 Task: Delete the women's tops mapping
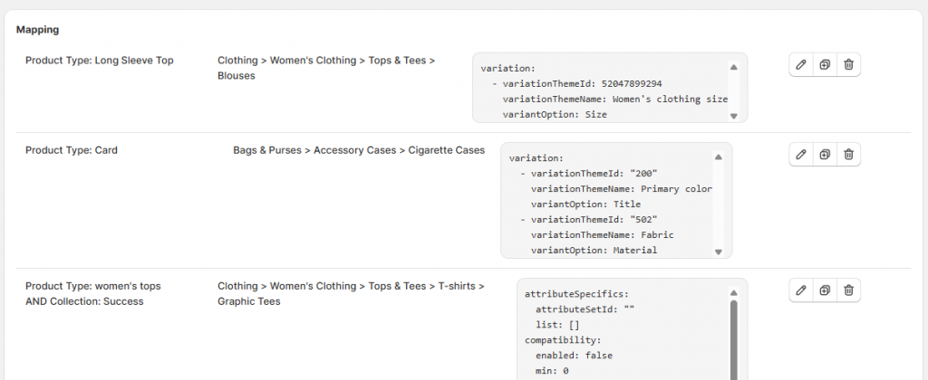848,290
